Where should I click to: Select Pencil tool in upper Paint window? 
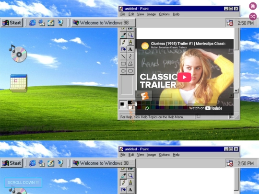click(x=123, y=42)
